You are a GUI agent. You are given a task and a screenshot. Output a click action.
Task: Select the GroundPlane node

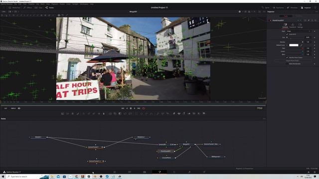(166, 158)
